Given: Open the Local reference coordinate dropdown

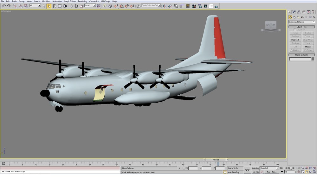Looking at the screenshot, I should coord(90,5).
